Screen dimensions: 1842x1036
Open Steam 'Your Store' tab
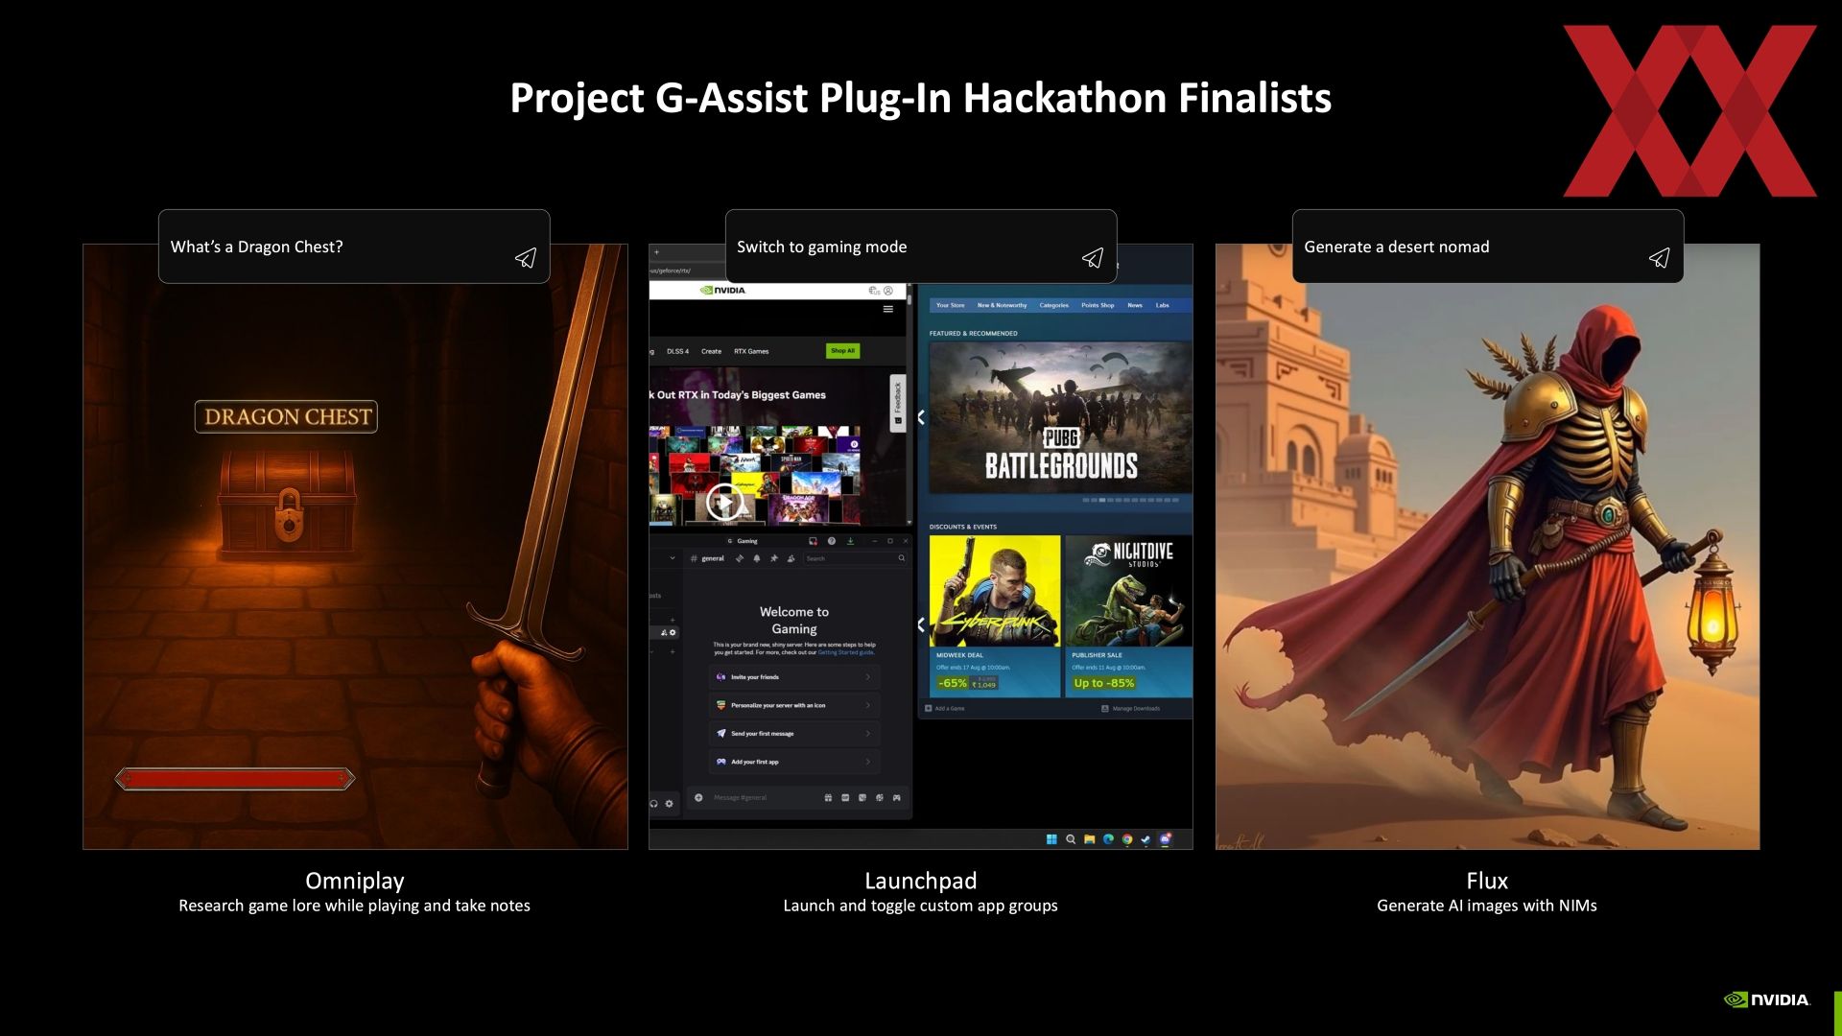point(950,305)
